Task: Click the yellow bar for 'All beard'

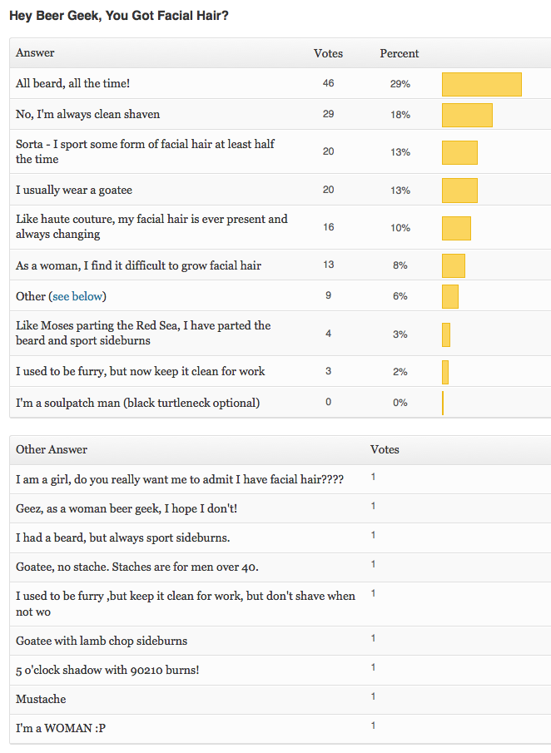Action: tap(481, 84)
